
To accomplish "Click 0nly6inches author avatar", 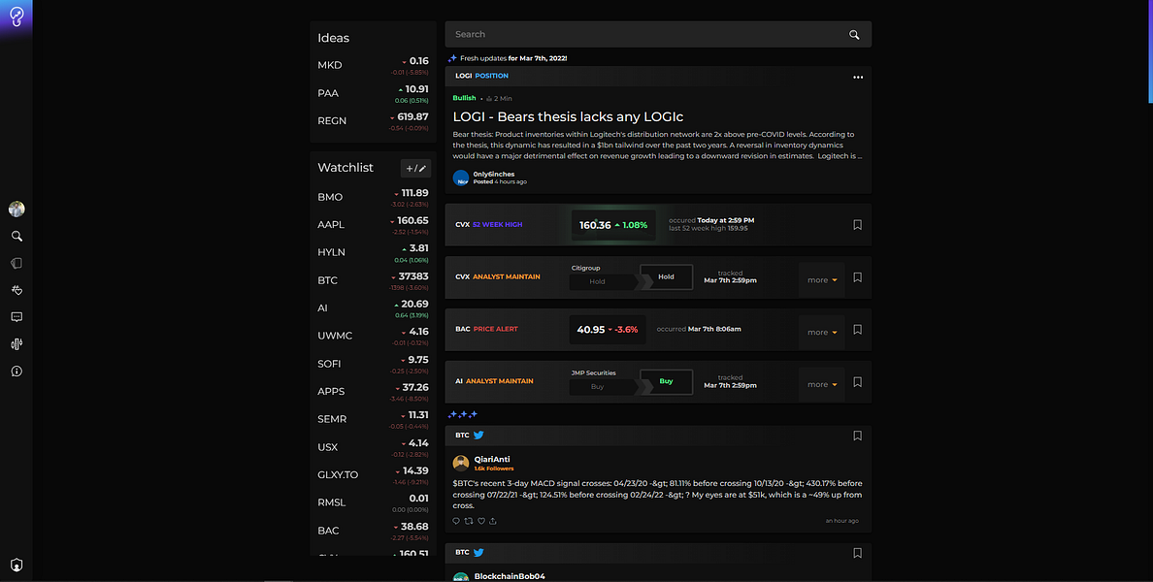I will tap(461, 178).
